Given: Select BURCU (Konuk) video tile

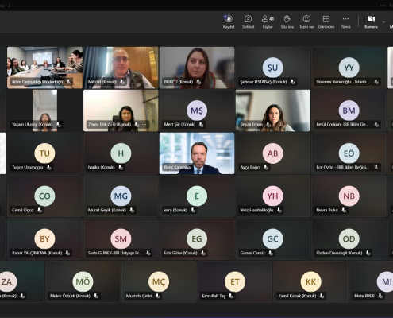Looking at the screenshot, I should click(197, 68).
